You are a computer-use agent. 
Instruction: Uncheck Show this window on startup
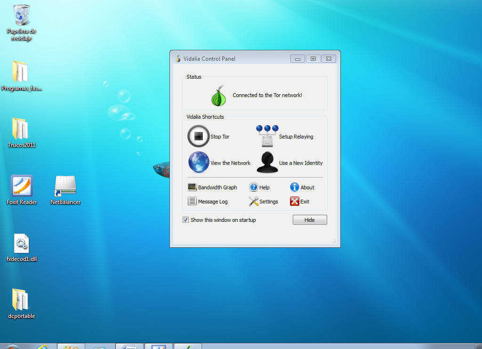click(x=186, y=220)
